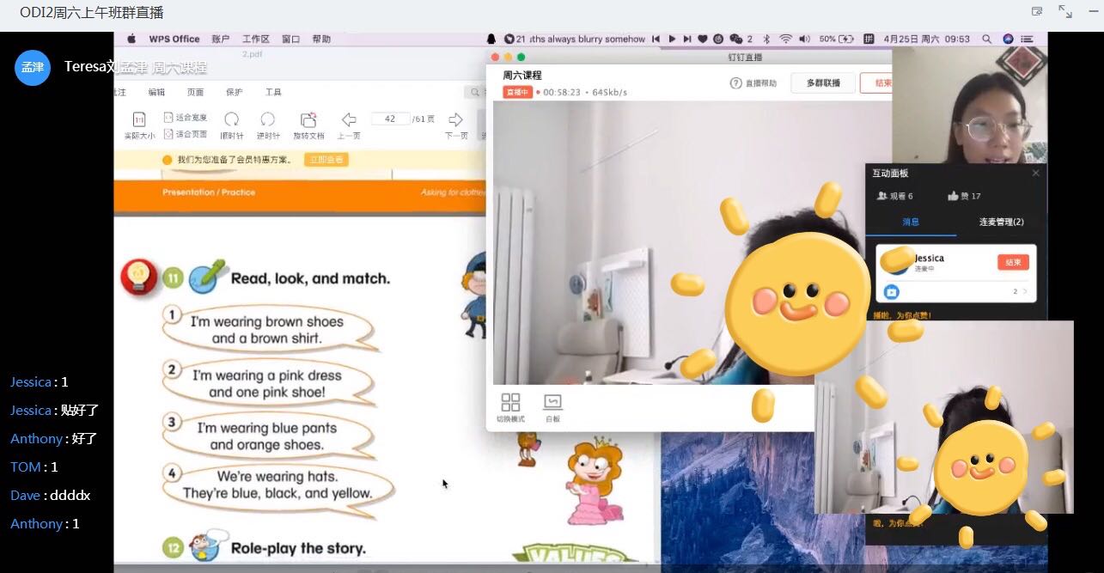Screen dimensions: 1104x573
Task: Open 切换模式 switch mode icon
Action: [x=510, y=403]
